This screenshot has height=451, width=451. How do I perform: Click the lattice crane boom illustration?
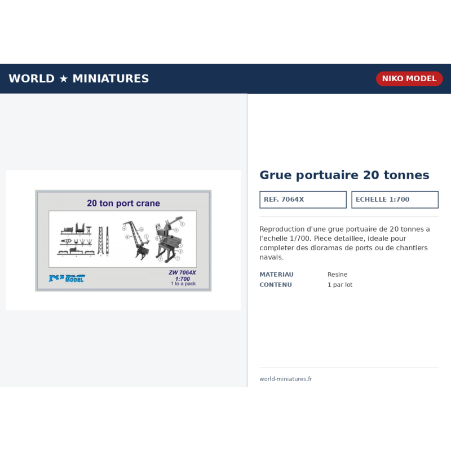pos(136,240)
